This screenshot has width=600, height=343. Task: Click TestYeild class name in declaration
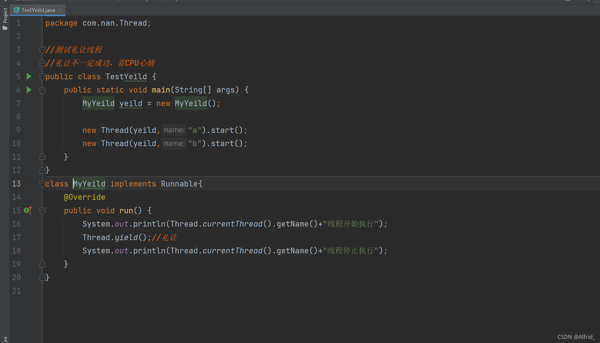[126, 77]
